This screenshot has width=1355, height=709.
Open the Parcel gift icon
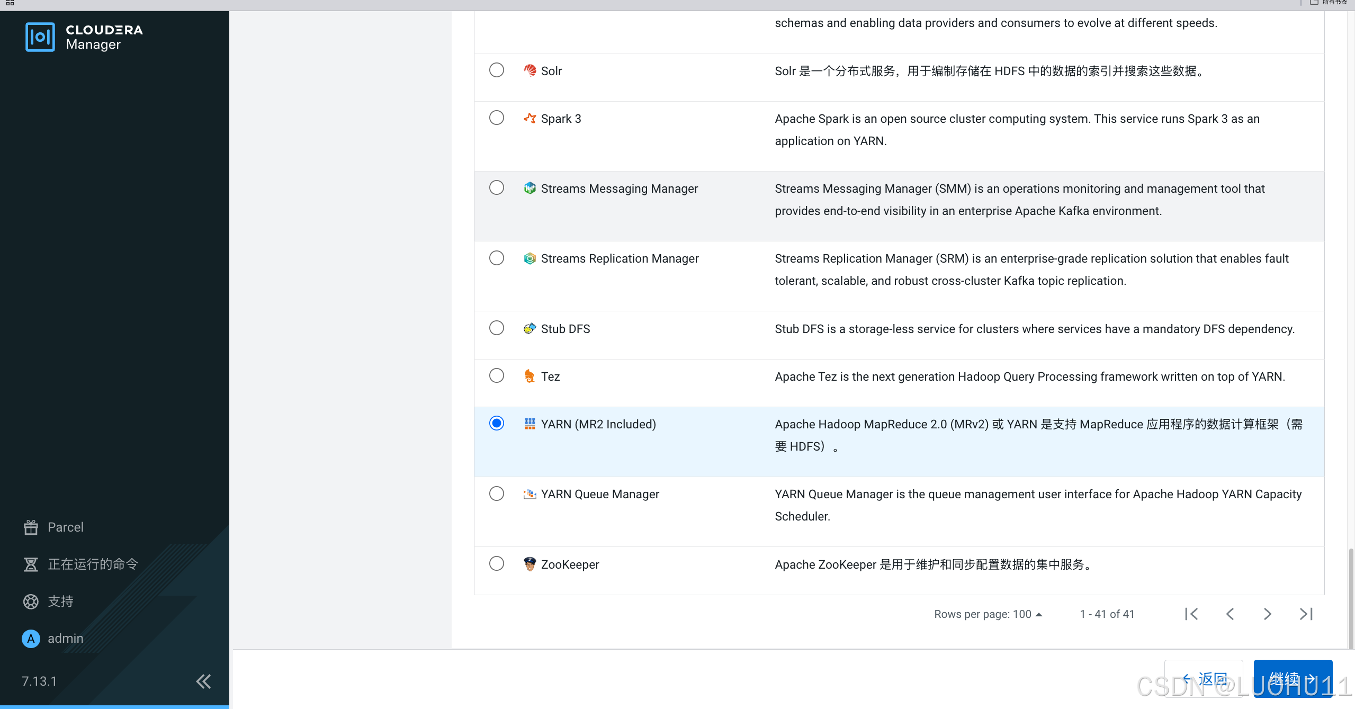[x=31, y=527]
